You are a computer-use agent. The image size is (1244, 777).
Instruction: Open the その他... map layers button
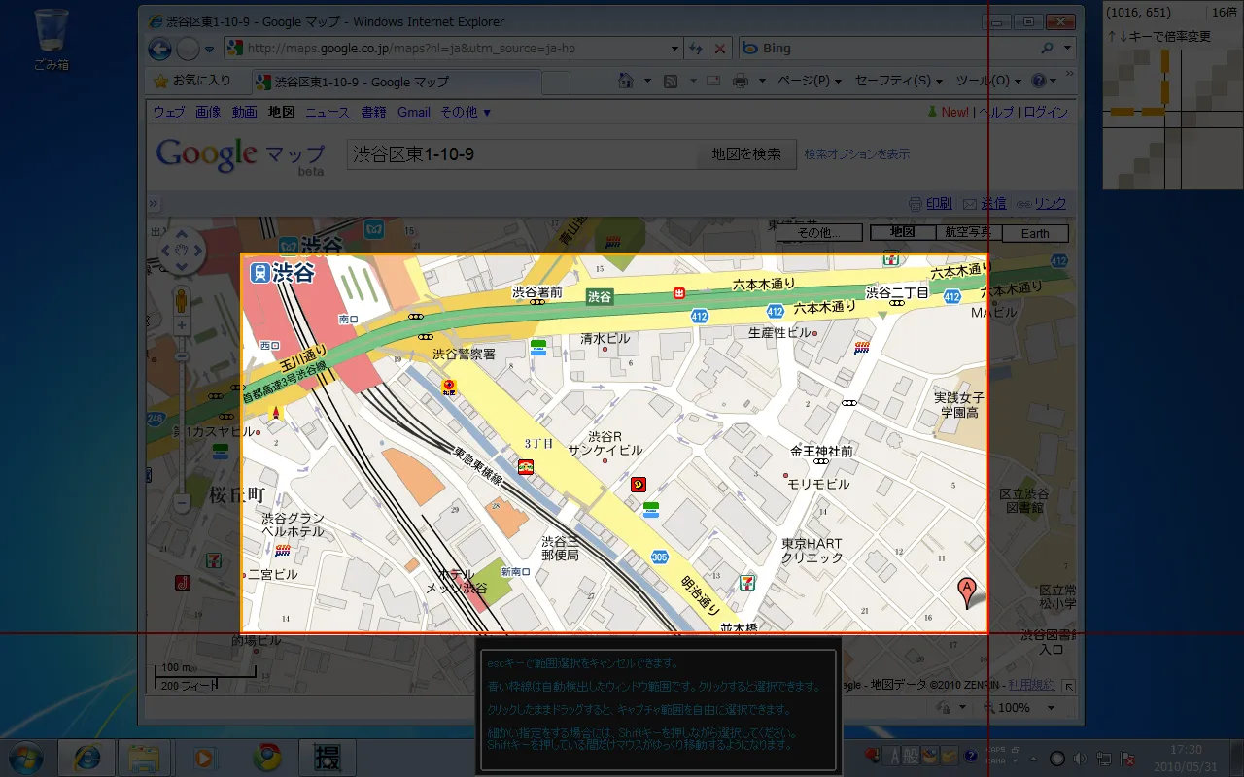point(819,232)
